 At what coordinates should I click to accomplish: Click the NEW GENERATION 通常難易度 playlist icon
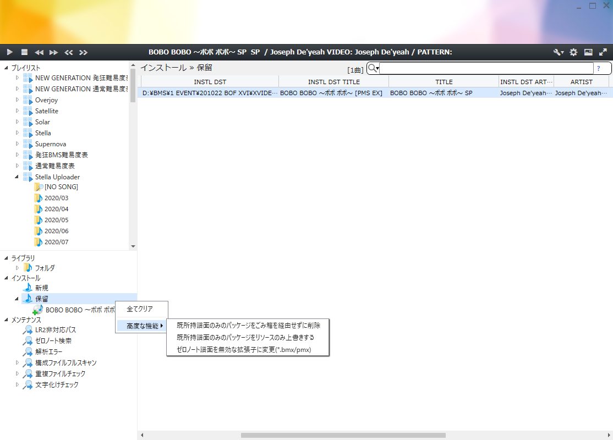pos(28,89)
